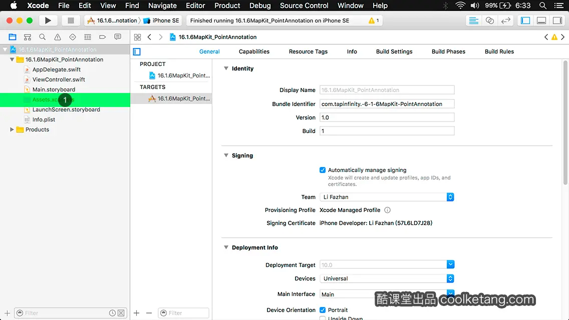Add a new target with plus
569x320 pixels.
136,313
